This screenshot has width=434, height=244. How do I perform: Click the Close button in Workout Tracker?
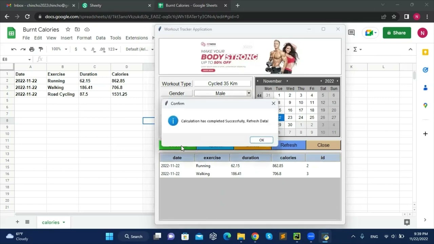click(x=323, y=145)
